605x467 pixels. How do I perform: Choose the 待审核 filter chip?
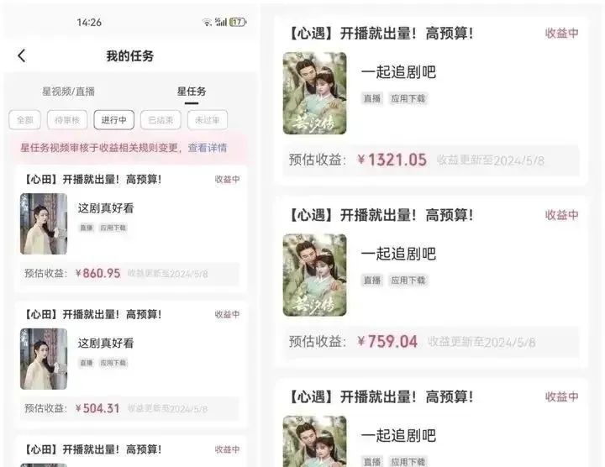coord(67,120)
